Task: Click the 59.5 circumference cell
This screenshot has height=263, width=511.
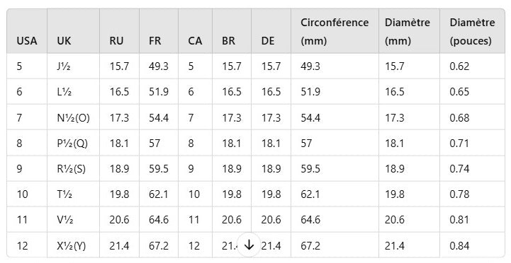Action: point(335,168)
